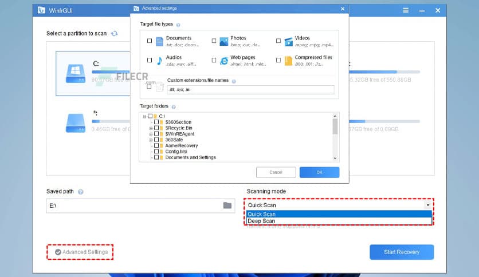This screenshot has height=277, width=479.
Task: Check the C:\ root folder checkbox
Action: (150, 116)
